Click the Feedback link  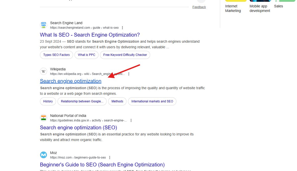tap(199, 7)
